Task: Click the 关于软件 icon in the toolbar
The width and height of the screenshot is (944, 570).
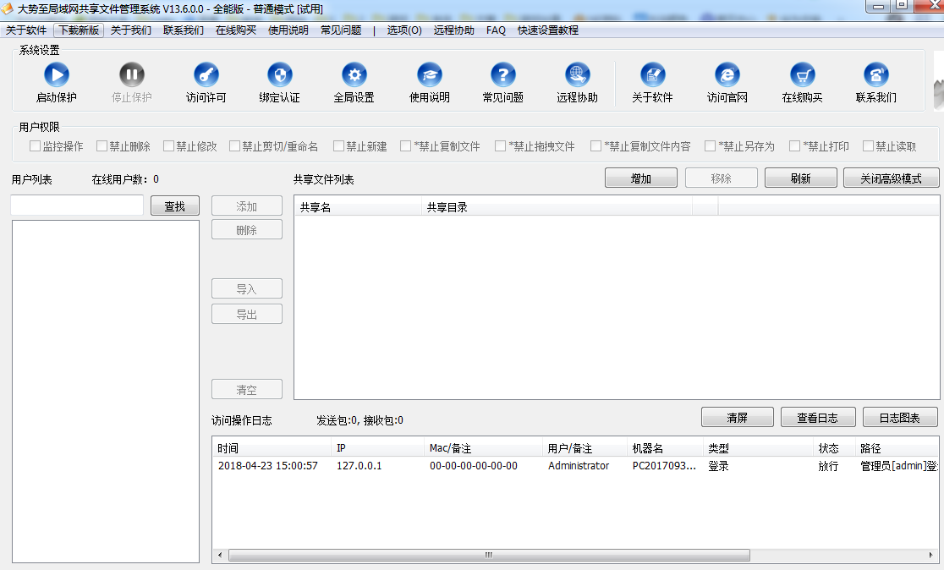Action: (x=652, y=75)
